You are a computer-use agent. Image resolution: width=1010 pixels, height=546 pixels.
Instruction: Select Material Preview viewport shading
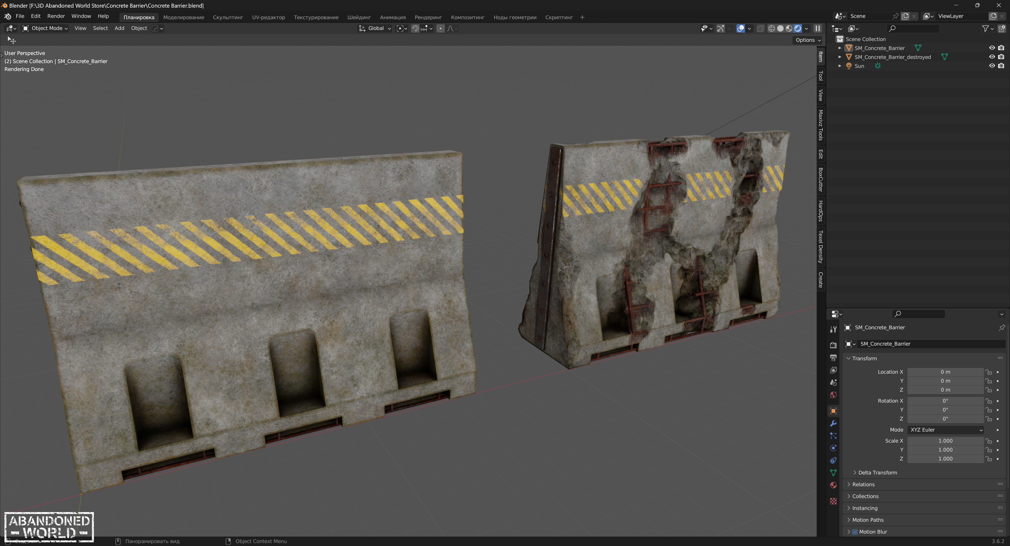click(x=789, y=28)
